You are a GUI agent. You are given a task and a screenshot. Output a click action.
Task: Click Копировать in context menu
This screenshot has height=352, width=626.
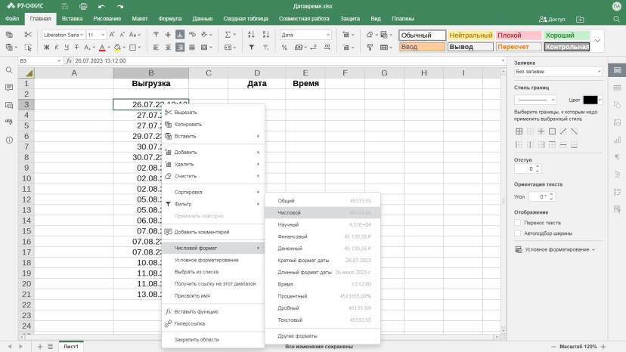tap(213, 124)
